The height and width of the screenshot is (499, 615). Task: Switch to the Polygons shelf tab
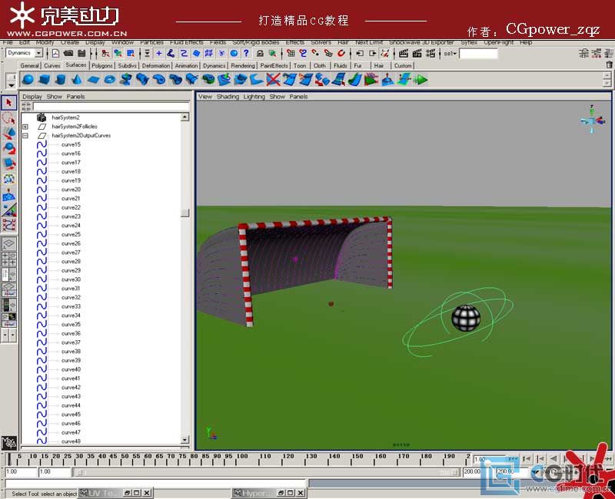[102, 66]
